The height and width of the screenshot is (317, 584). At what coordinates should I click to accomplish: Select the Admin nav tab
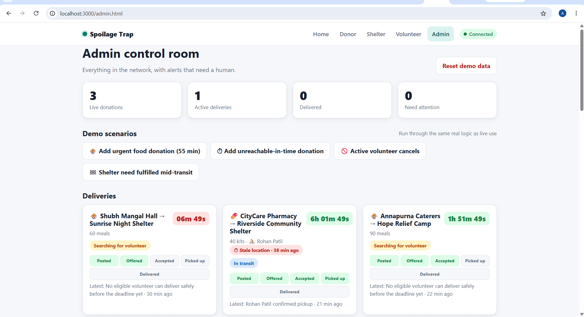[x=441, y=34]
